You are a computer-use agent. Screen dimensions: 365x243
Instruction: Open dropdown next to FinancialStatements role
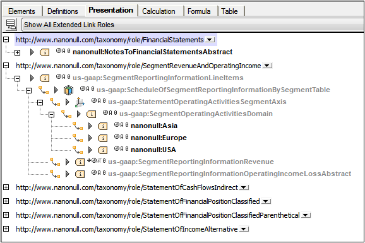coord(210,40)
